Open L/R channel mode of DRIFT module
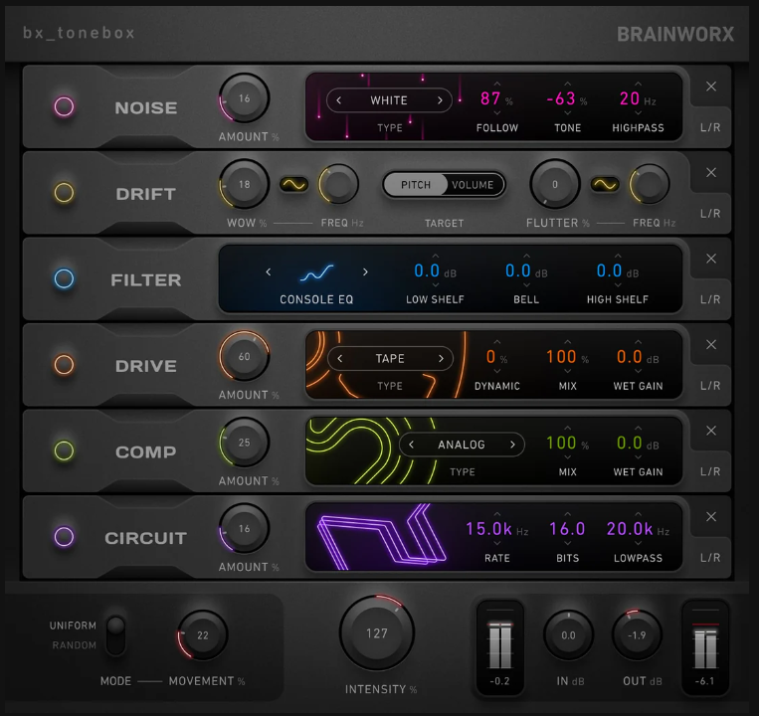 tap(710, 214)
